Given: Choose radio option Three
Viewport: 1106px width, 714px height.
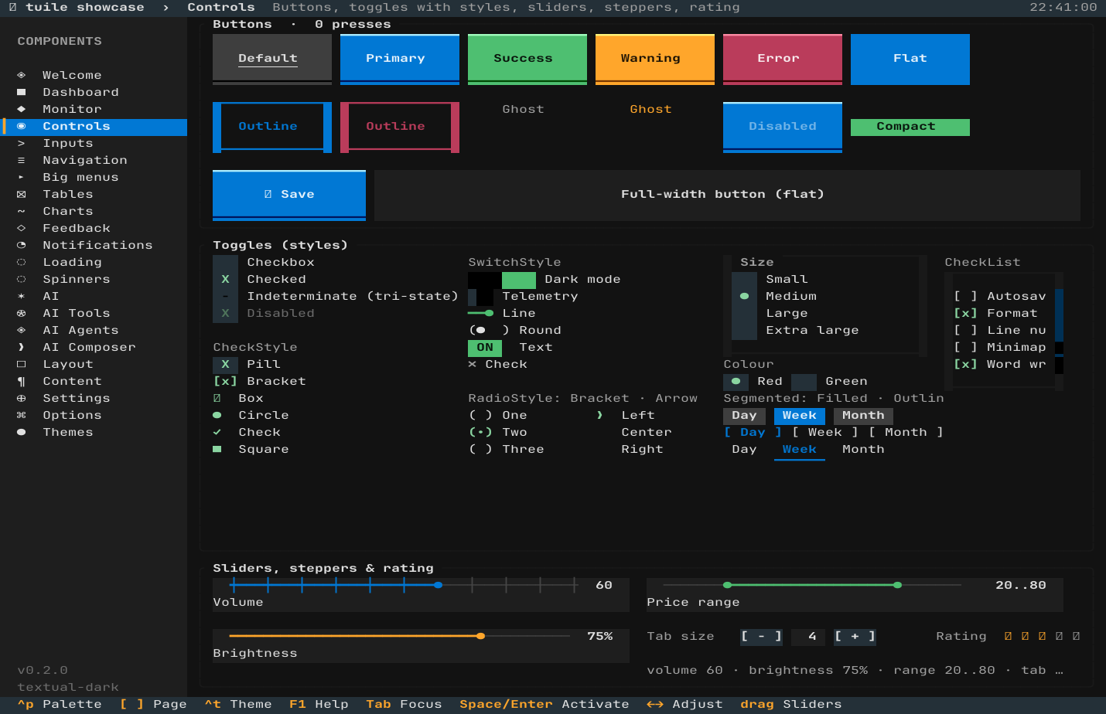Looking at the screenshot, I should 507,449.
